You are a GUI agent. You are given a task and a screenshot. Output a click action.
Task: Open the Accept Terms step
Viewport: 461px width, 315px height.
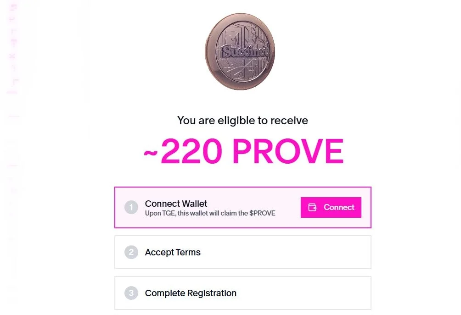click(x=173, y=252)
